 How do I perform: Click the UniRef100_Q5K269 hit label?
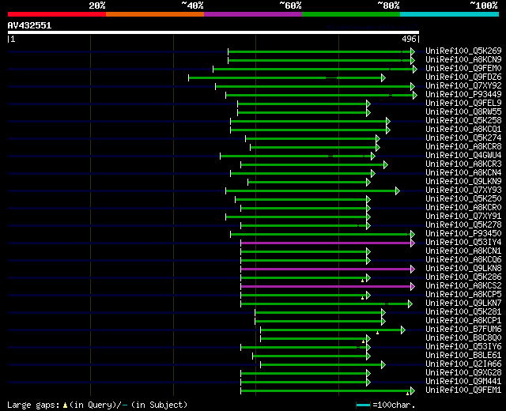click(x=463, y=51)
